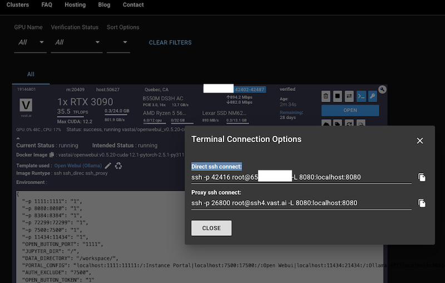Click the "Terminal Connection Options" dialog title
The width and height of the screenshot is (445, 283).
(246, 139)
